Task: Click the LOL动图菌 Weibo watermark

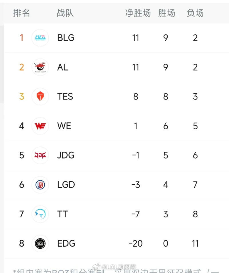Action: (114, 267)
